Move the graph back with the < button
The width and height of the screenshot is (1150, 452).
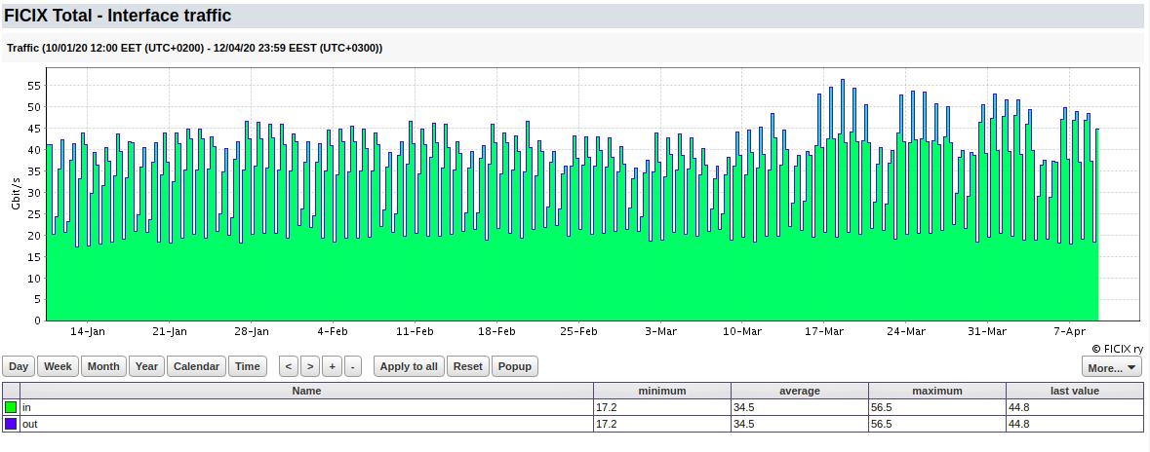click(289, 366)
